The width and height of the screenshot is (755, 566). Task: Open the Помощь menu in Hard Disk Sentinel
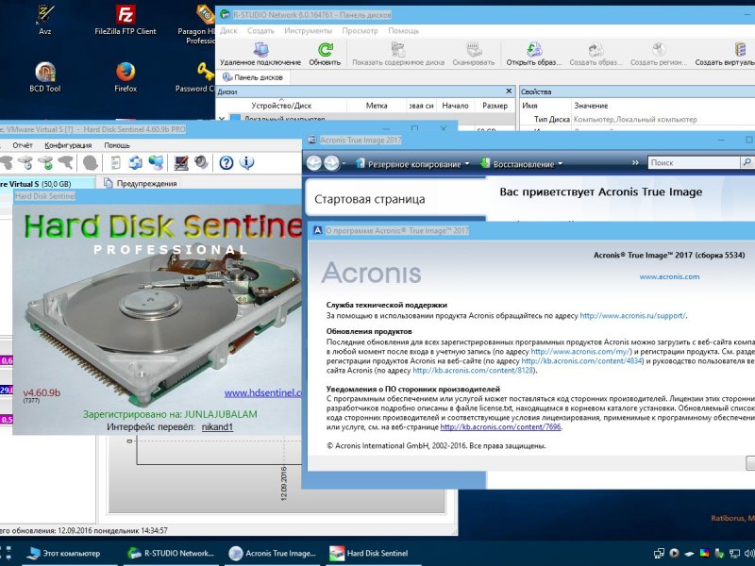click(117, 145)
